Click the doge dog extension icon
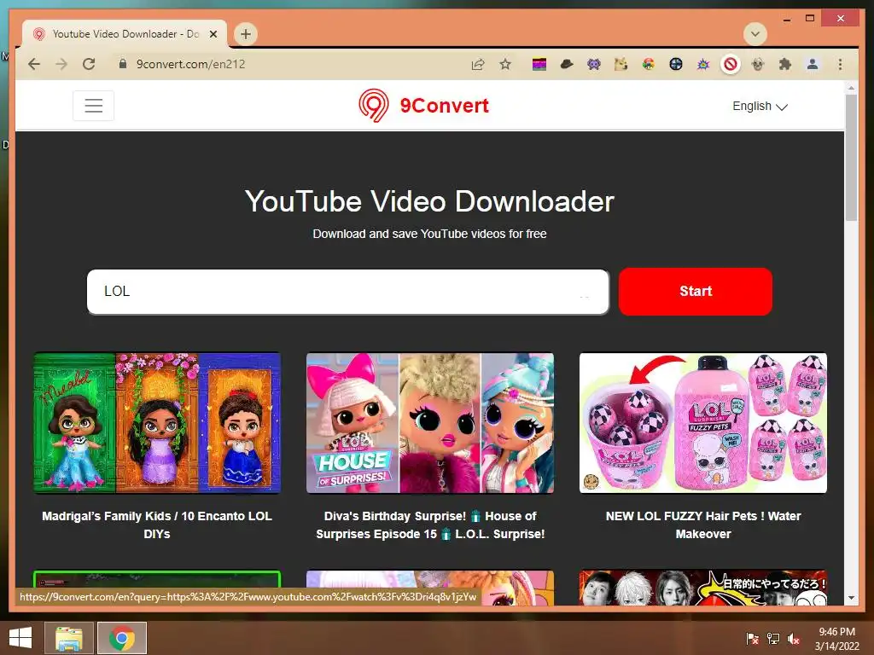The image size is (874, 655). click(x=621, y=65)
